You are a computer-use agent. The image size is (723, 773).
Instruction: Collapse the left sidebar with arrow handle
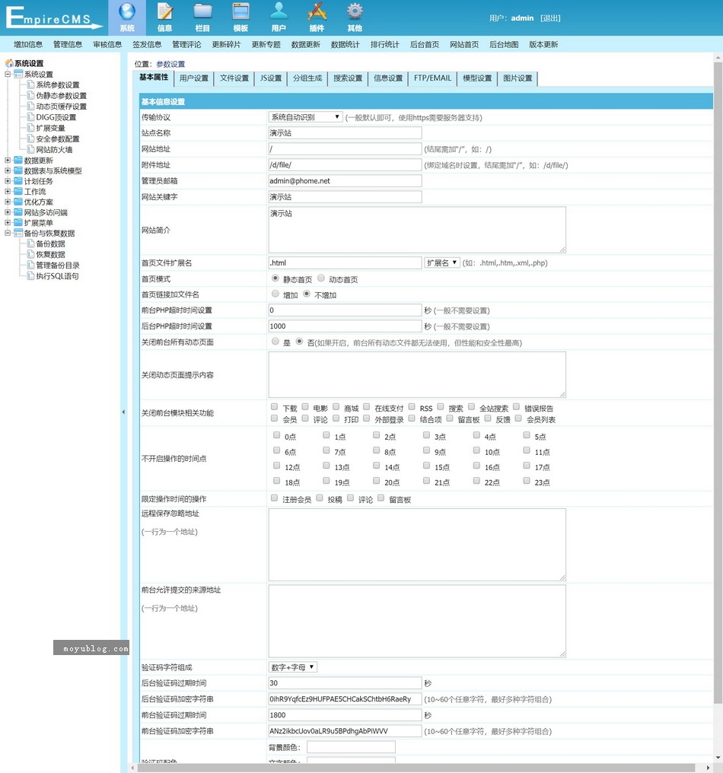click(x=123, y=412)
